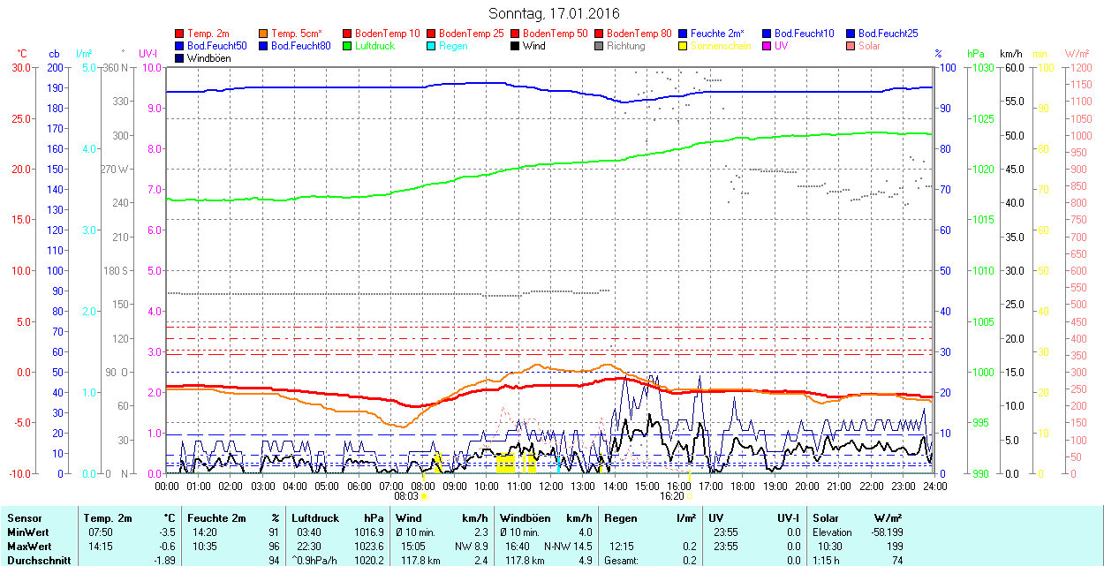Screen dimensions: 1104x566
Task: Click the orange Temp. 5cm* legend swatch
Action: tap(264, 34)
